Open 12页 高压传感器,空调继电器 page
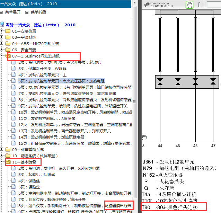 pos(75,125)
